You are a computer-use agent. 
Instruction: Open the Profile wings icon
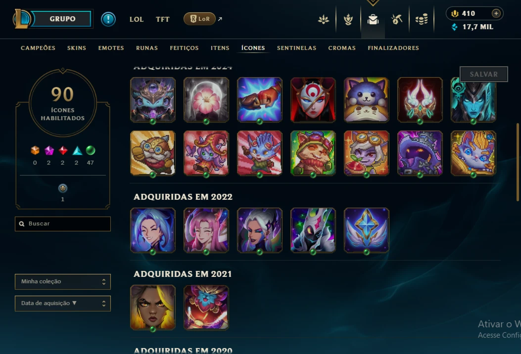pyautogui.click(x=323, y=19)
